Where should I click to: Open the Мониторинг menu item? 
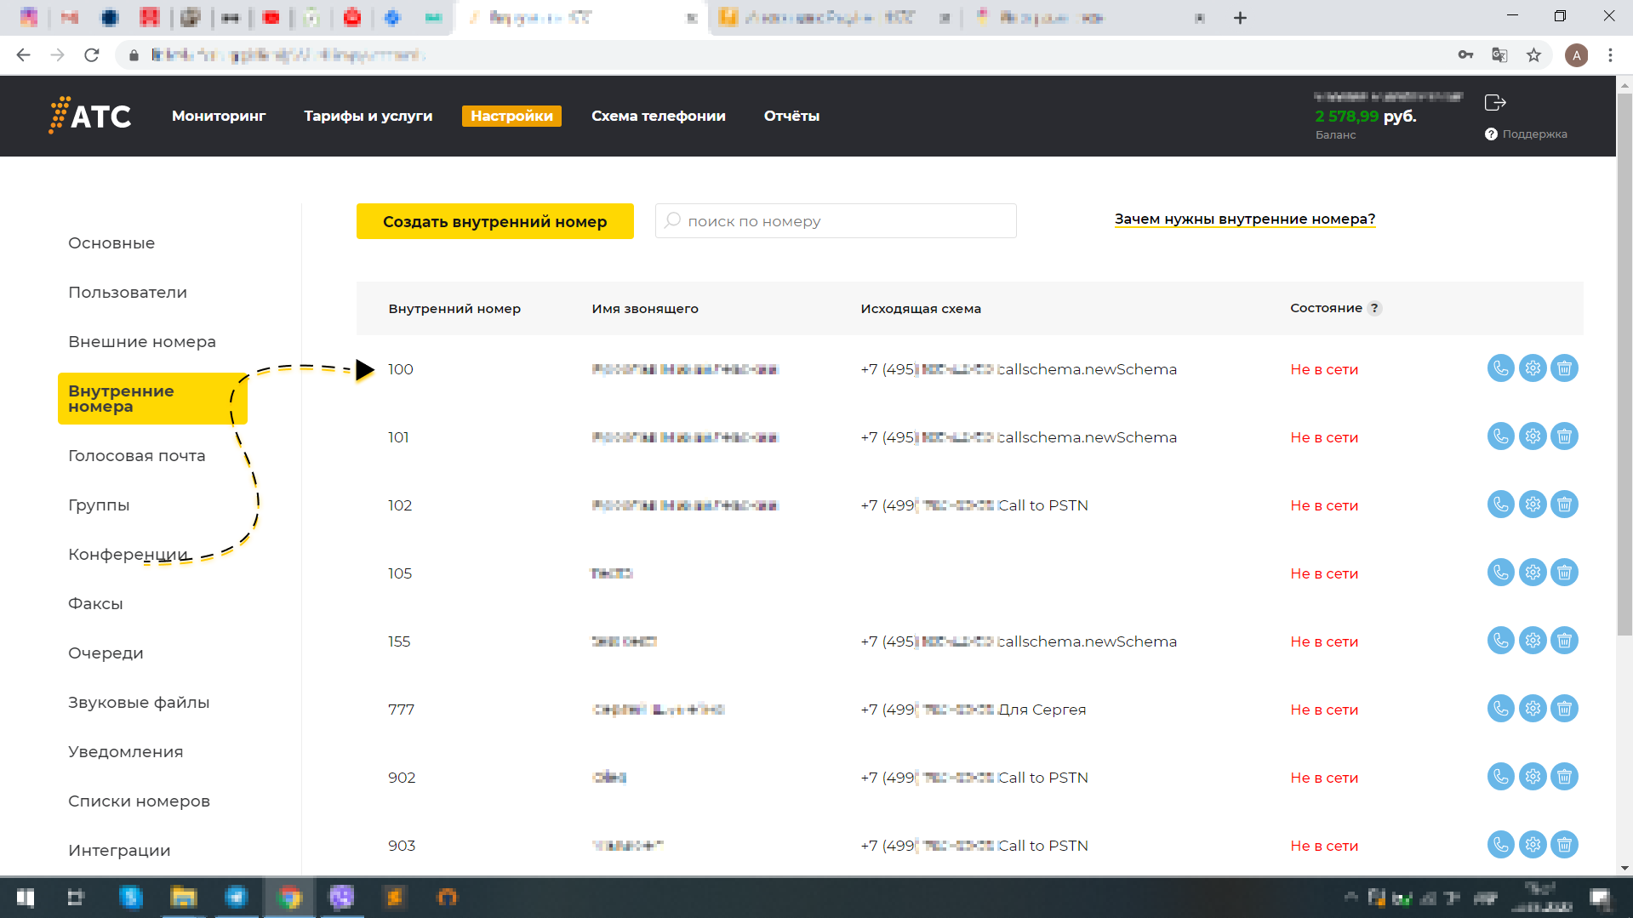[219, 116]
